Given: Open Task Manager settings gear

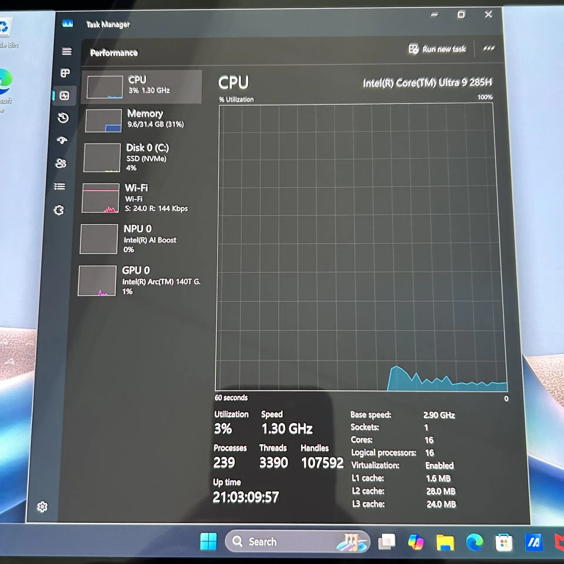Looking at the screenshot, I should click(x=42, y=506).
